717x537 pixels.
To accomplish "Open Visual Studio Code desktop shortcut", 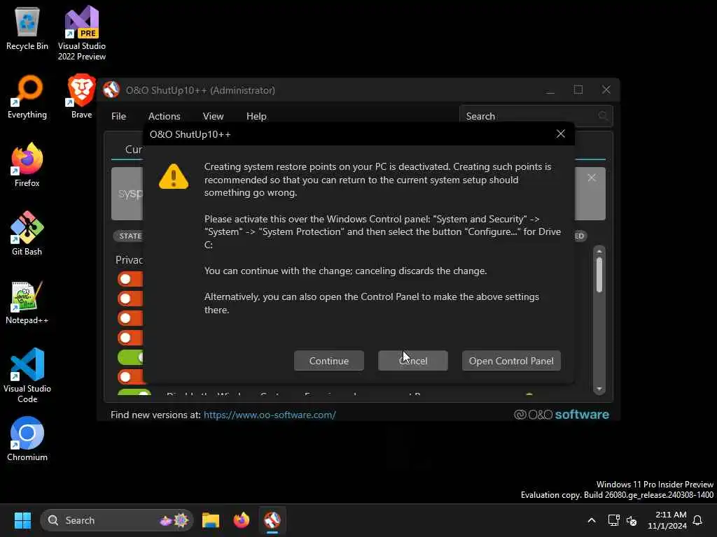I will [x=27, y=375].
